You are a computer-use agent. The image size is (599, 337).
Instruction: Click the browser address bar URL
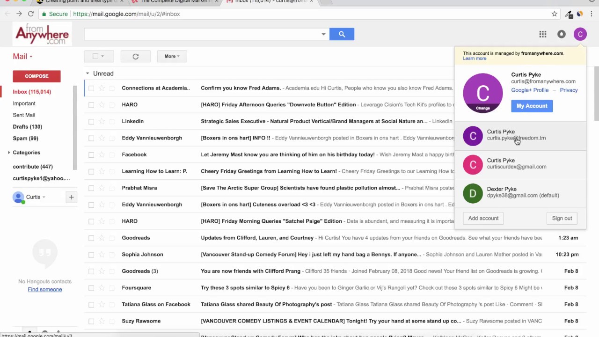[x=126, y=14]
